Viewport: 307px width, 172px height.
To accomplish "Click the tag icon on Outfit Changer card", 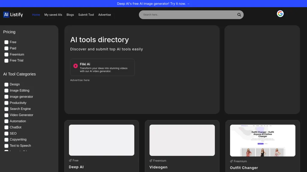I will pos(231,161).
